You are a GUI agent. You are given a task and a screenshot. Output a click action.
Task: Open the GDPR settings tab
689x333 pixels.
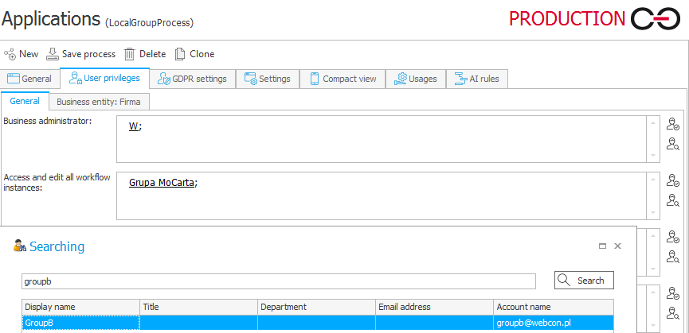[x=193, y=79]
